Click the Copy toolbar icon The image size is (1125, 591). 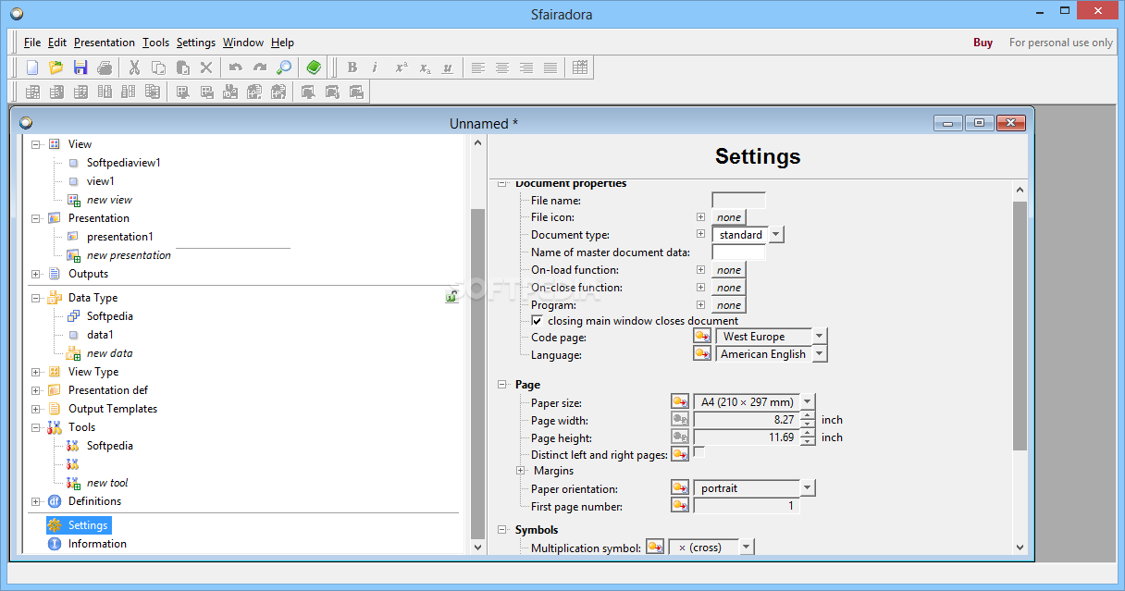[158, 68]
